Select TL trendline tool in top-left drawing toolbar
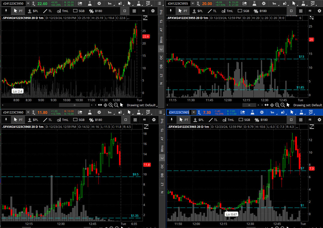This screenshot has width=323, height=228. 48,11
